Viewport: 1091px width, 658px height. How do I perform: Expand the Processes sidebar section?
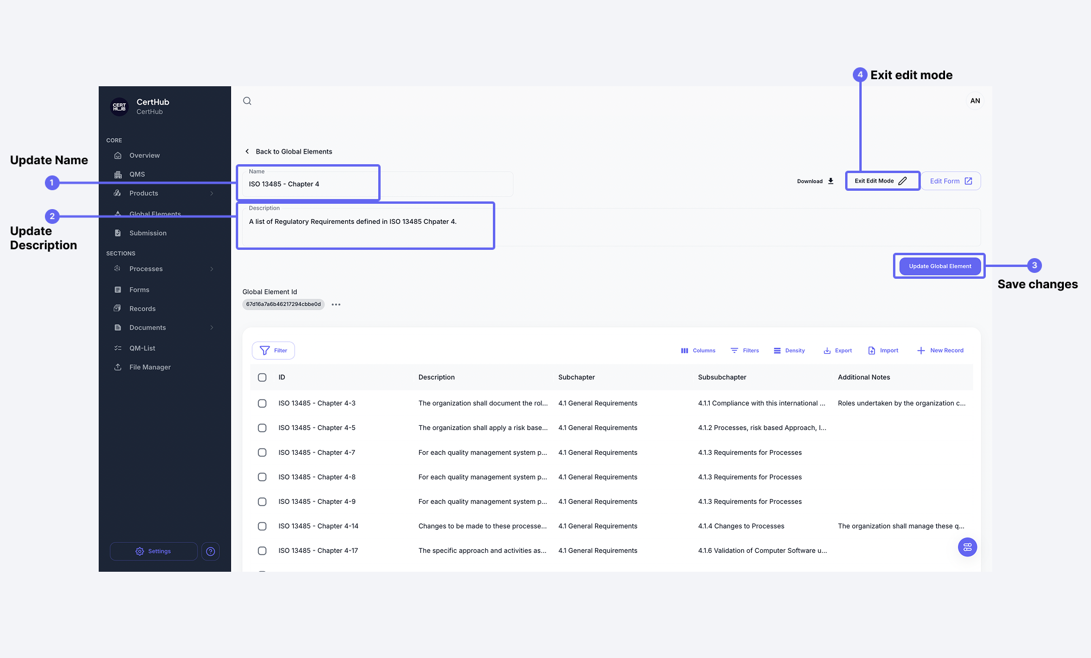212,269
